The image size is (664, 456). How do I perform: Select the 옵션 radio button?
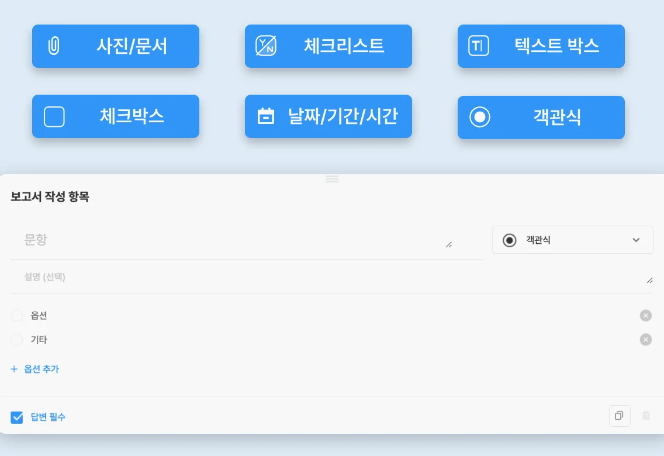coord(17,316)
